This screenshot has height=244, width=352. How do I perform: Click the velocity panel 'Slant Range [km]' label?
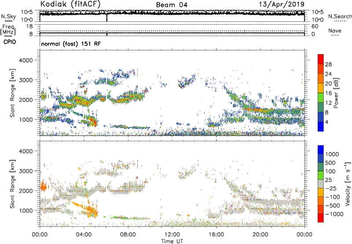click(x=12, y=184)
